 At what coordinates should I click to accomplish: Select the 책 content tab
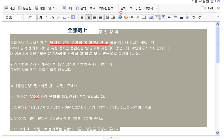[x=131, y=8]
